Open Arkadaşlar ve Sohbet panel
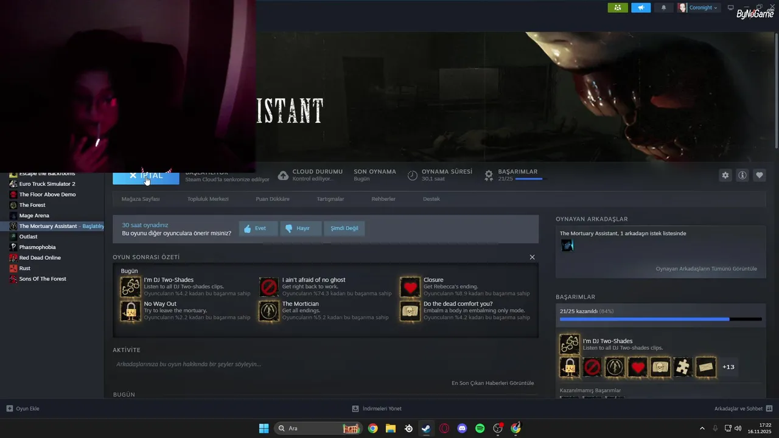 743,409
